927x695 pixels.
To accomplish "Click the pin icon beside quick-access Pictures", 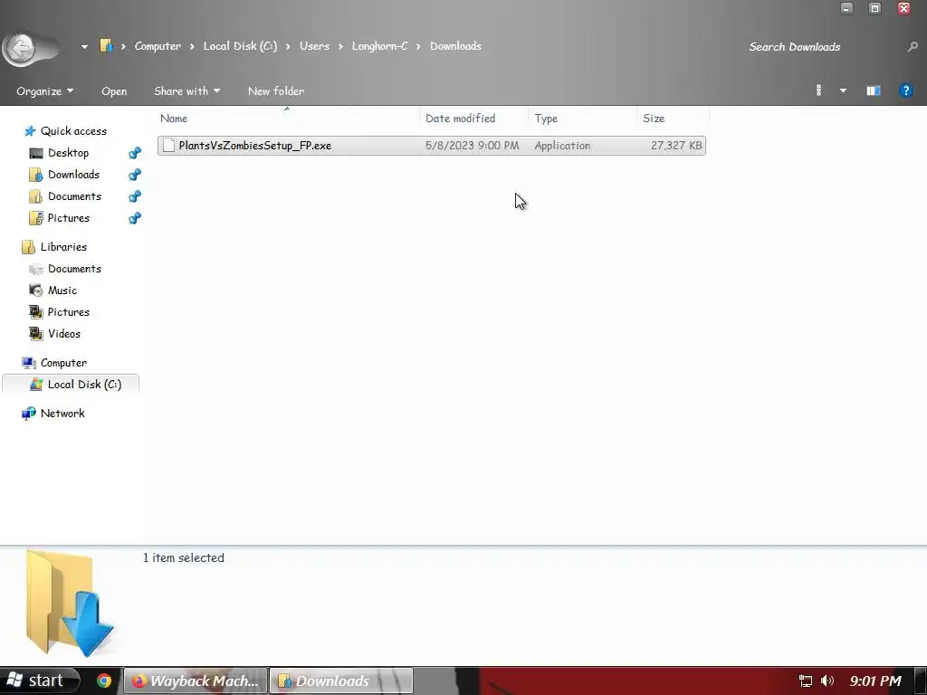I will click(135, 218).
